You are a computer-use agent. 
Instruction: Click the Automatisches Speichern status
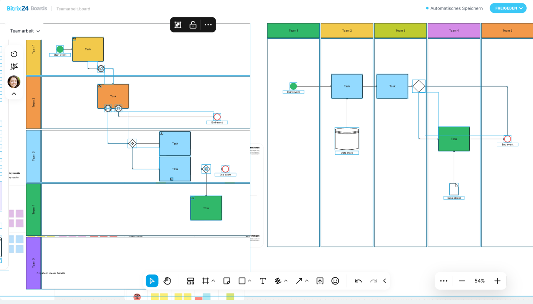coord(454,8)
